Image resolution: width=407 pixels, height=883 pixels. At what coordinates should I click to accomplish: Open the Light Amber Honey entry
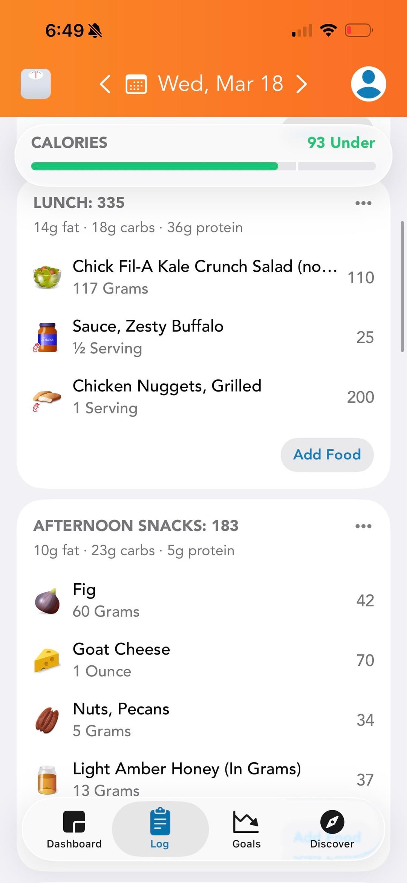pos(203,779)
